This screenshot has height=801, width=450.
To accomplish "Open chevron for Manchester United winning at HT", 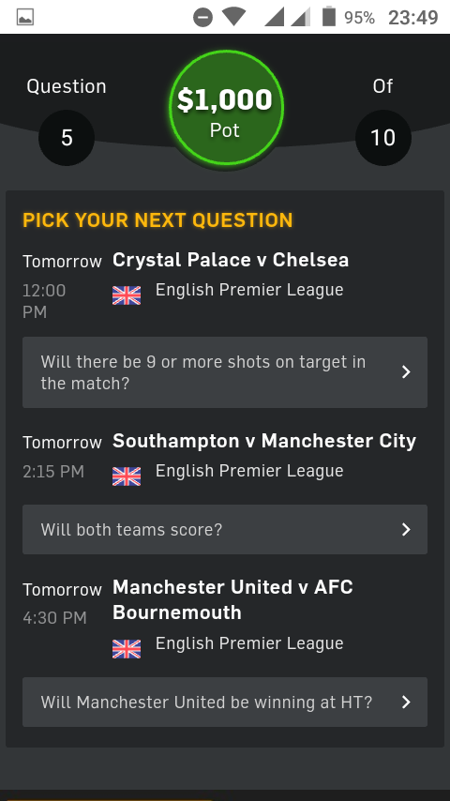I will (406, 702).
